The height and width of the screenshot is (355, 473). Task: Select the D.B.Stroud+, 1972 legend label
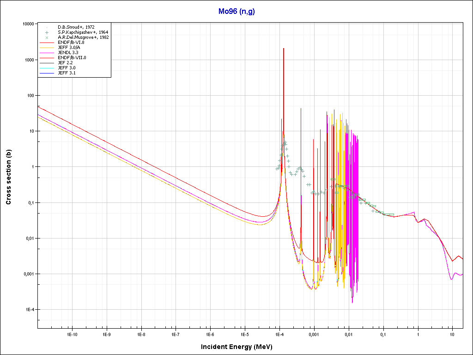76,27
